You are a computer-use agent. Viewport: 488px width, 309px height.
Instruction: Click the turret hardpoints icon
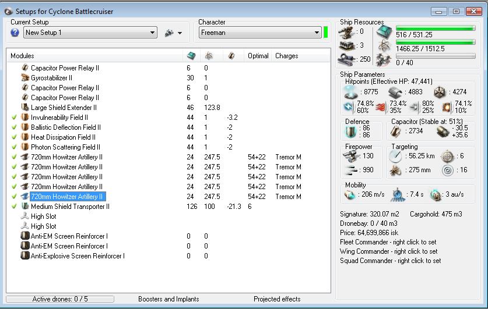(x=346, y=33)
